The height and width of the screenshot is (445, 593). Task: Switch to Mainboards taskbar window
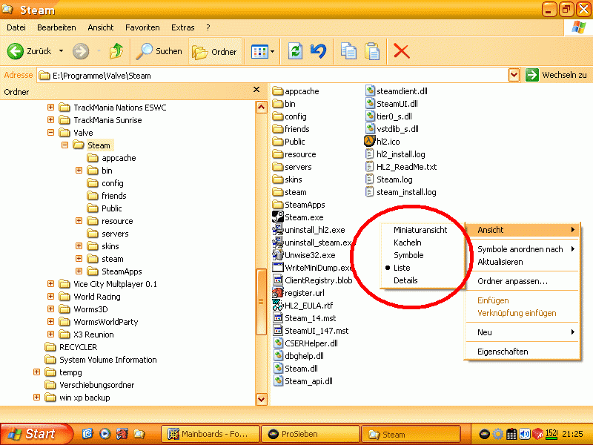[211, 434]
